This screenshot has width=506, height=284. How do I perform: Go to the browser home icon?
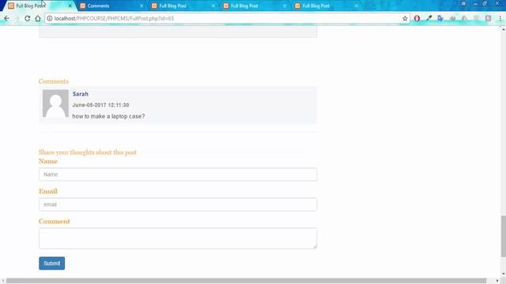[38, 18]
